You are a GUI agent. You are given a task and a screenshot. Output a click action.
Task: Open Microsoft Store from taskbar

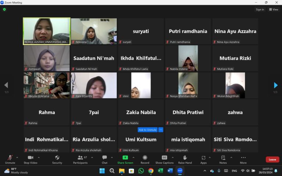click(x=131, y=170)
